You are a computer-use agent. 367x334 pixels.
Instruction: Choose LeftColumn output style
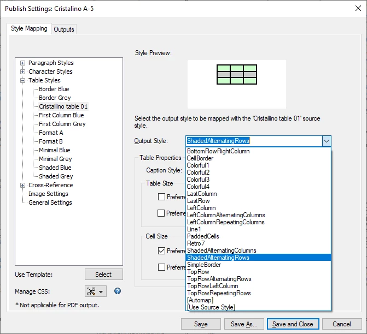pyautogui.click(x=258, y=208)
